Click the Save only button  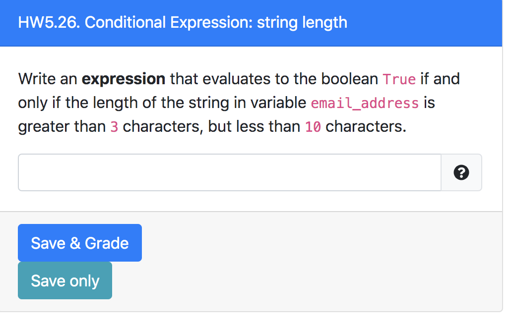pyautogui.click(x=65, y=280)
